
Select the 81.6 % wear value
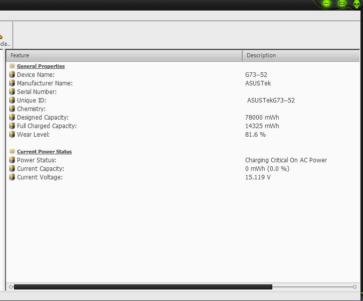255,135
